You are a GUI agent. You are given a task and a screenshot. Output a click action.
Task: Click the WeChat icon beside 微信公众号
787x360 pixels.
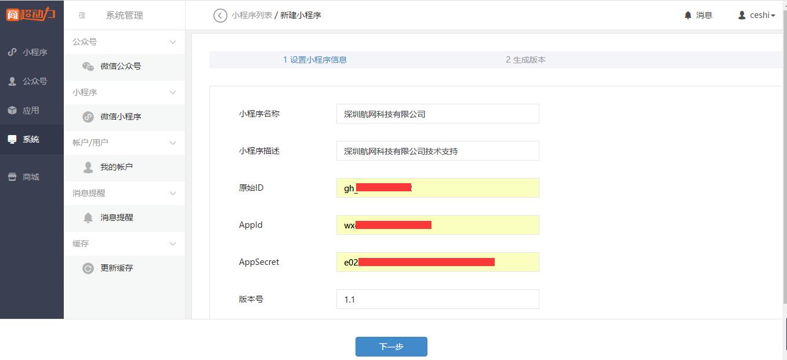pyautogui.click(x=88, y=66)
